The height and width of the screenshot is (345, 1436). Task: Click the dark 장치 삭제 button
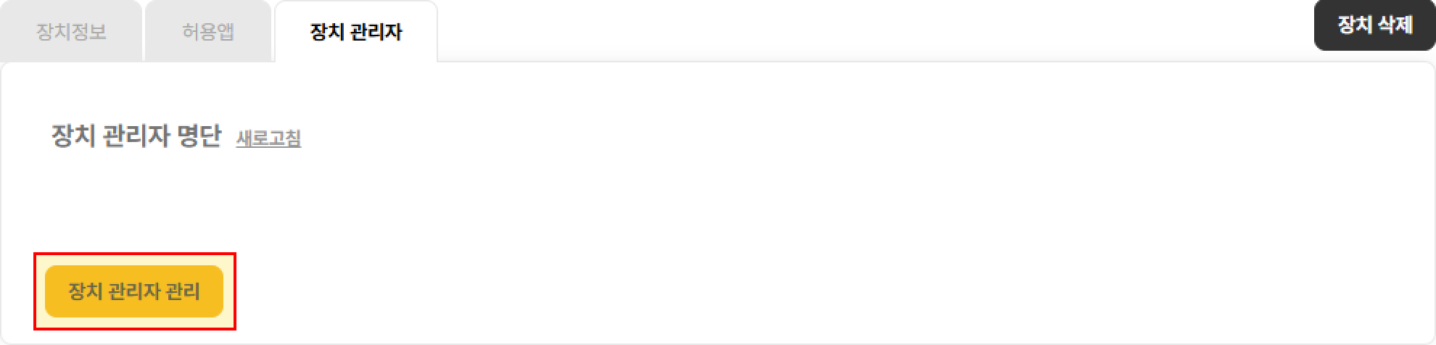[1374, 25]
